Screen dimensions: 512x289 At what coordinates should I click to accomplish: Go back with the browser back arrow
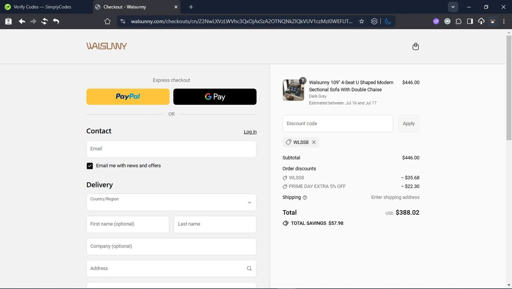(22, 21)
